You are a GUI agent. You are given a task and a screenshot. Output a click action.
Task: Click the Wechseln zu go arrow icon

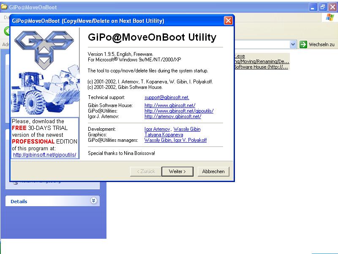tap(303, 44)
